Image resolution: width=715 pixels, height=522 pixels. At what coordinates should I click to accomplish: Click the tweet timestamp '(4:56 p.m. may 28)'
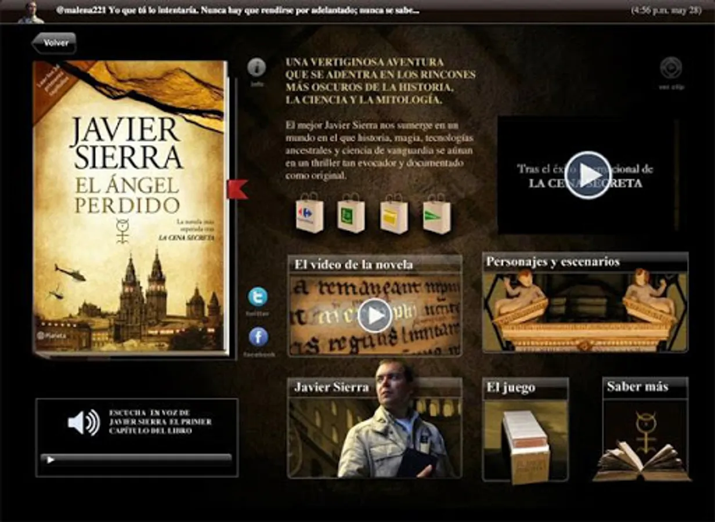[666, 10]
